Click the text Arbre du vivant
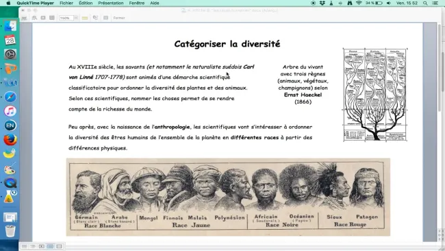 [303, 67]
